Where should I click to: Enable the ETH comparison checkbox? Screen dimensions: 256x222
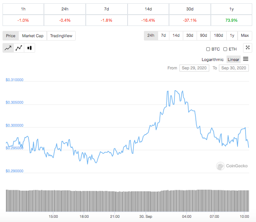(x=225, y=49)
